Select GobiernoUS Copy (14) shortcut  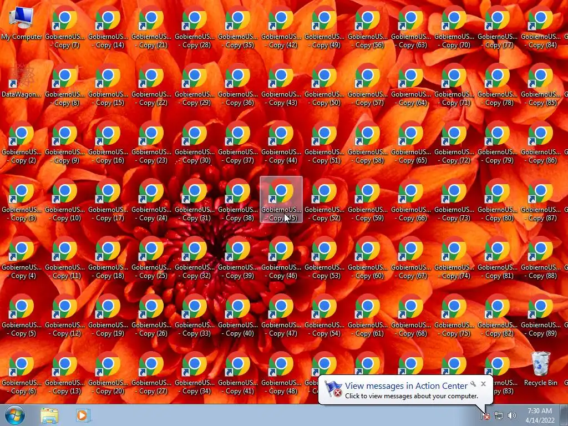point(108,27)
